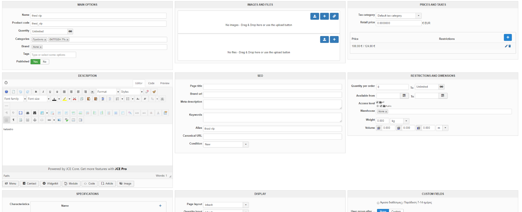Click the Contact button below the editor
The width and height of the screenshot is (522, 212).
point(29,184)
